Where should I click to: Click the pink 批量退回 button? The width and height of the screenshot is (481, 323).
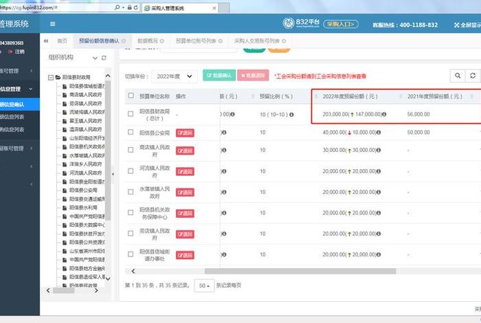point(253,75)
